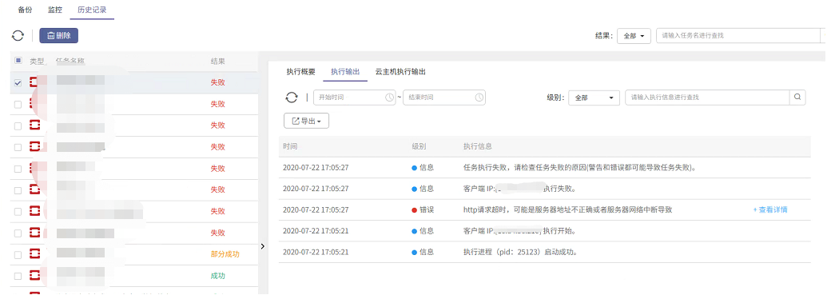Click the 查看详情 link
839x295 pixels.
point(770,210)
